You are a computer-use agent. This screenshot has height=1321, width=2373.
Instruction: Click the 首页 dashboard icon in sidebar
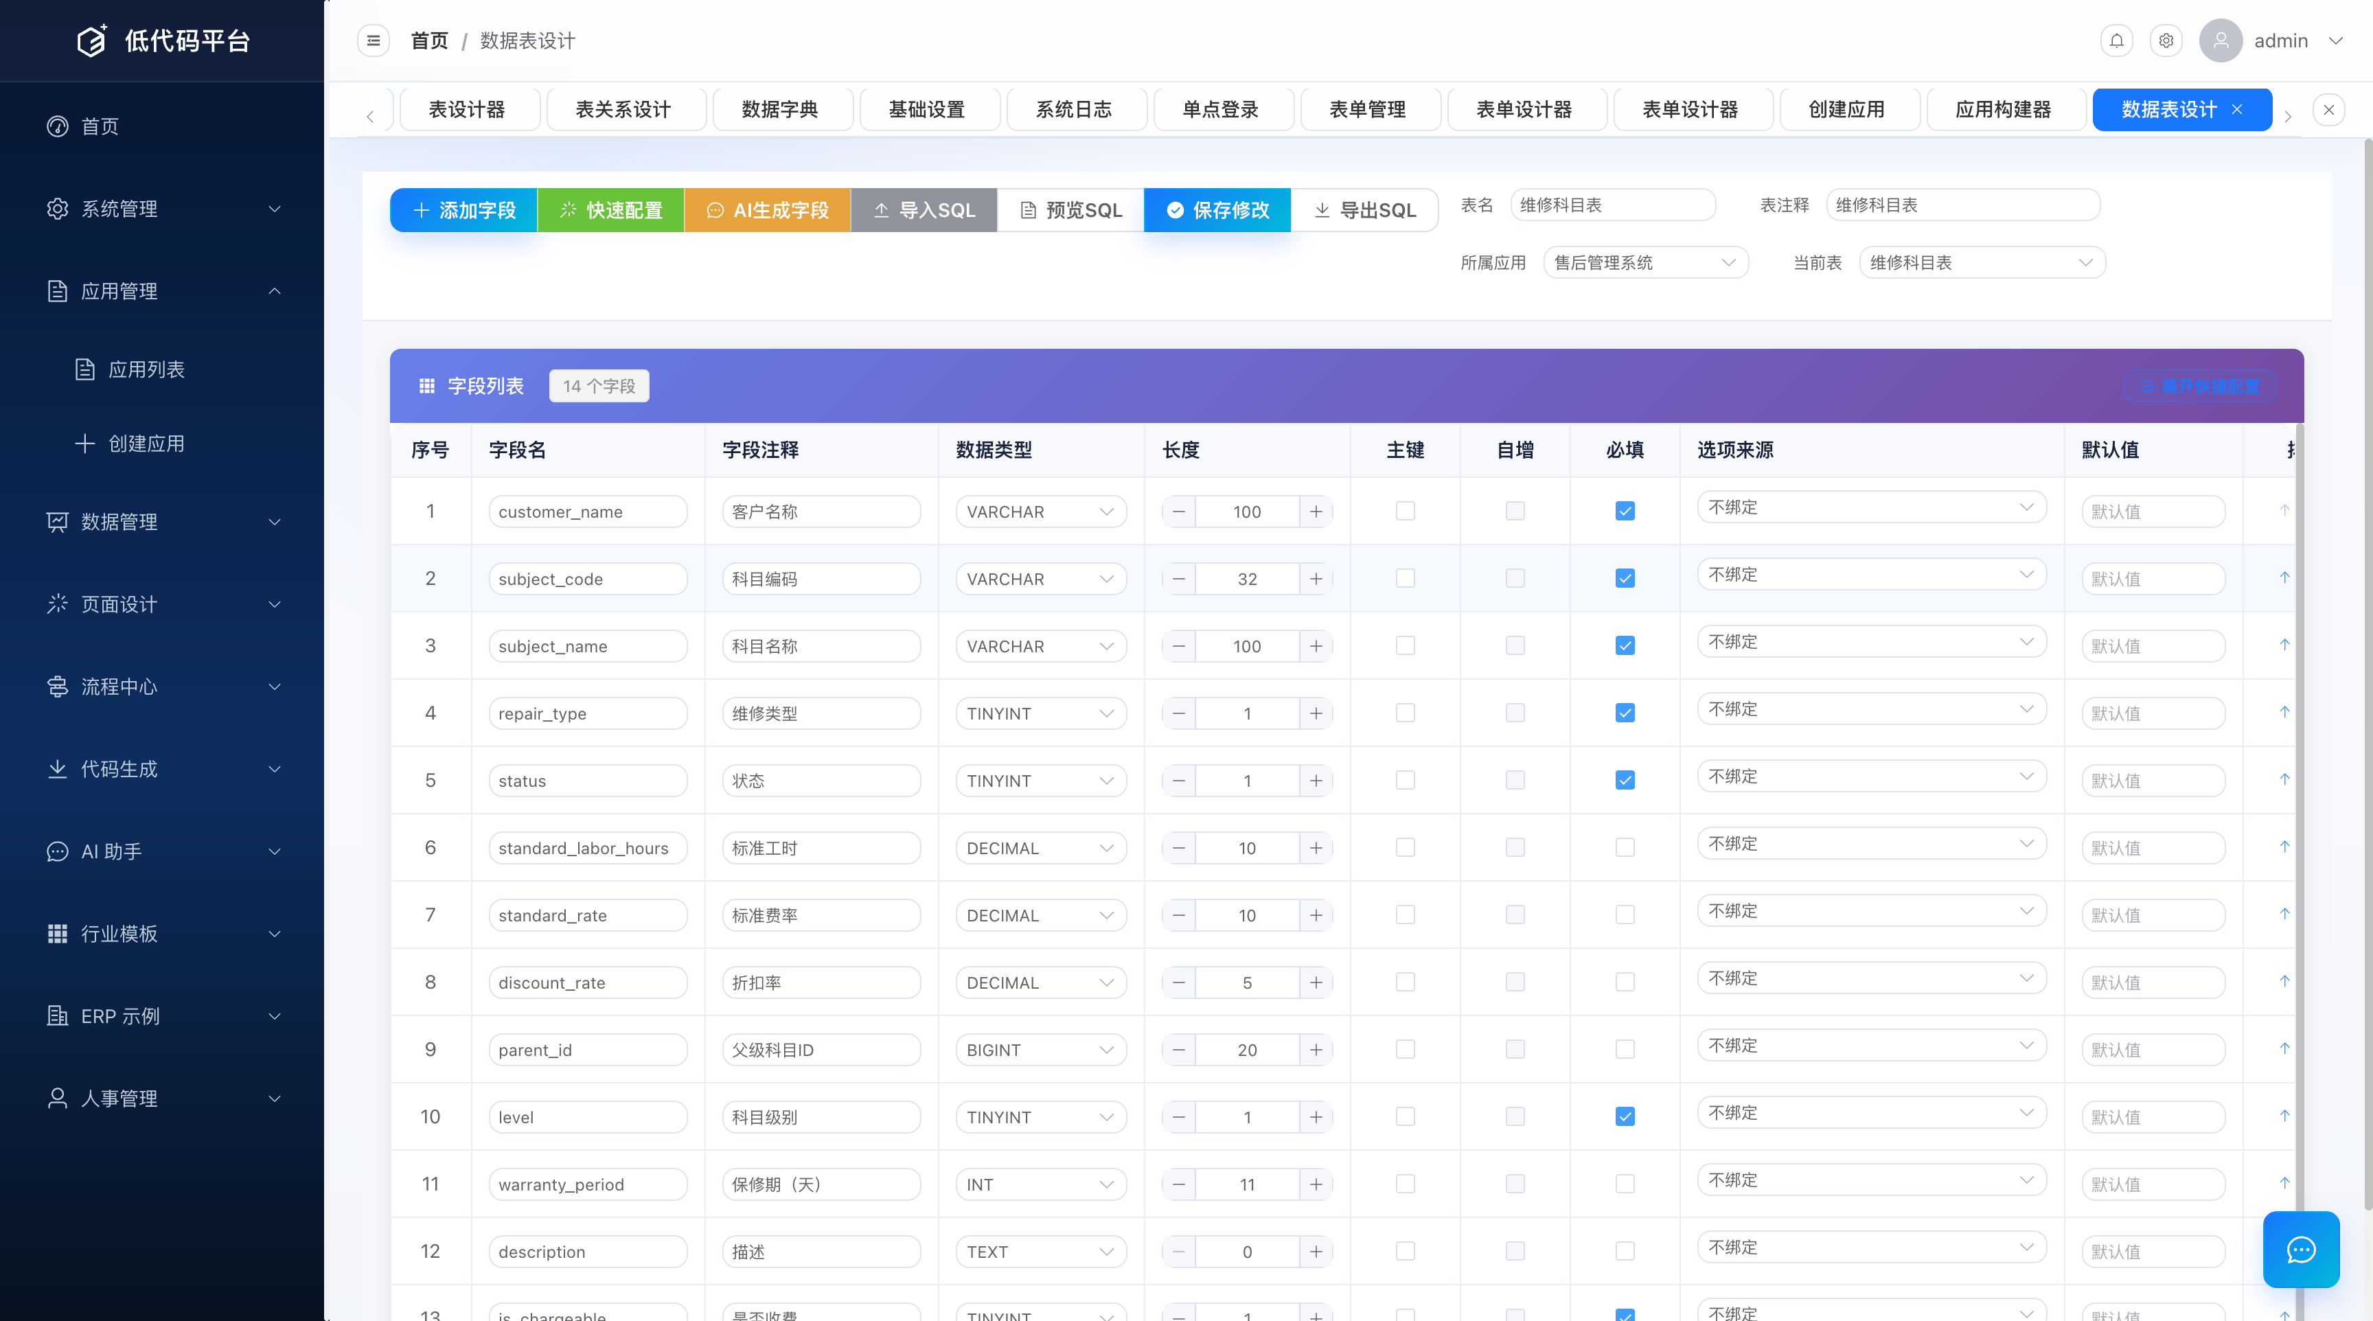tap(57, 126)
